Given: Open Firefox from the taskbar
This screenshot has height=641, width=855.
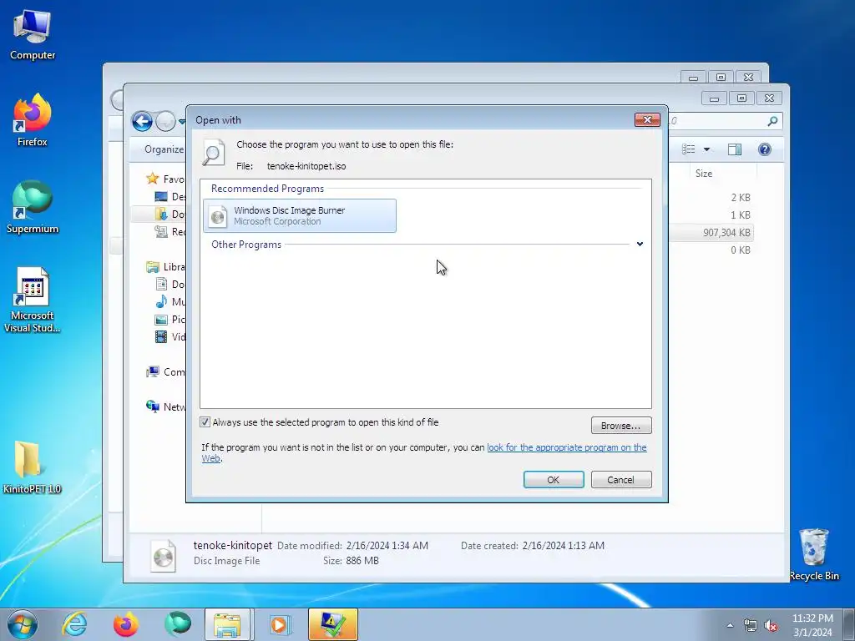Looking at the screenshot, I should tap(126, 624).
